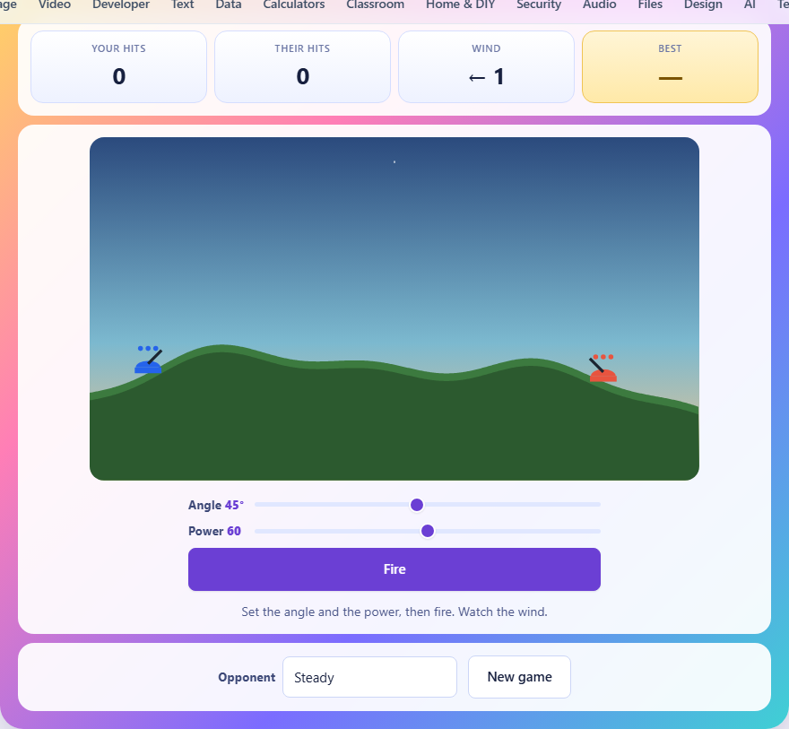The height and width of the screenshot is (729, 789).
Task: Click the Angle slider handle
Action: point(417,505)
